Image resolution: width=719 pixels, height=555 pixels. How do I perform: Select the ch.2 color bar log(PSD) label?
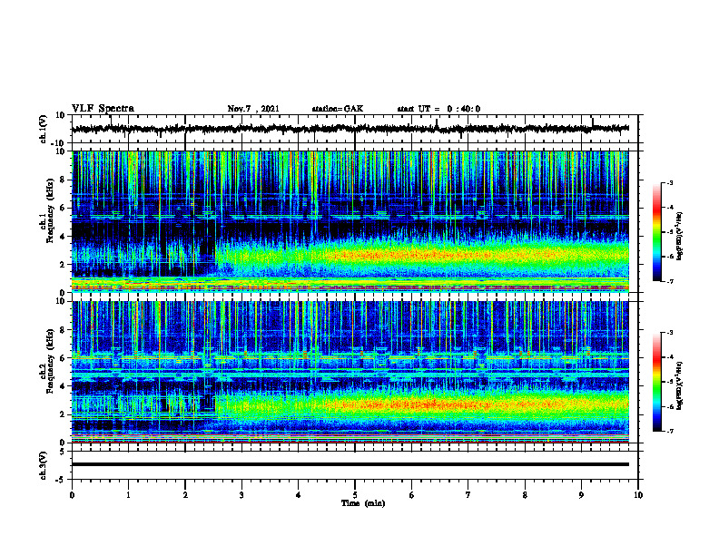pyautogui.click(x=679, y=386)
